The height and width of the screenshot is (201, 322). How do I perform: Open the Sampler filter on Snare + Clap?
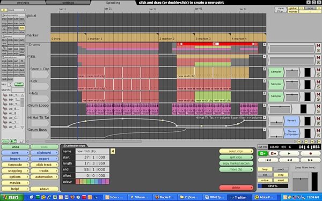click(276, 72)
